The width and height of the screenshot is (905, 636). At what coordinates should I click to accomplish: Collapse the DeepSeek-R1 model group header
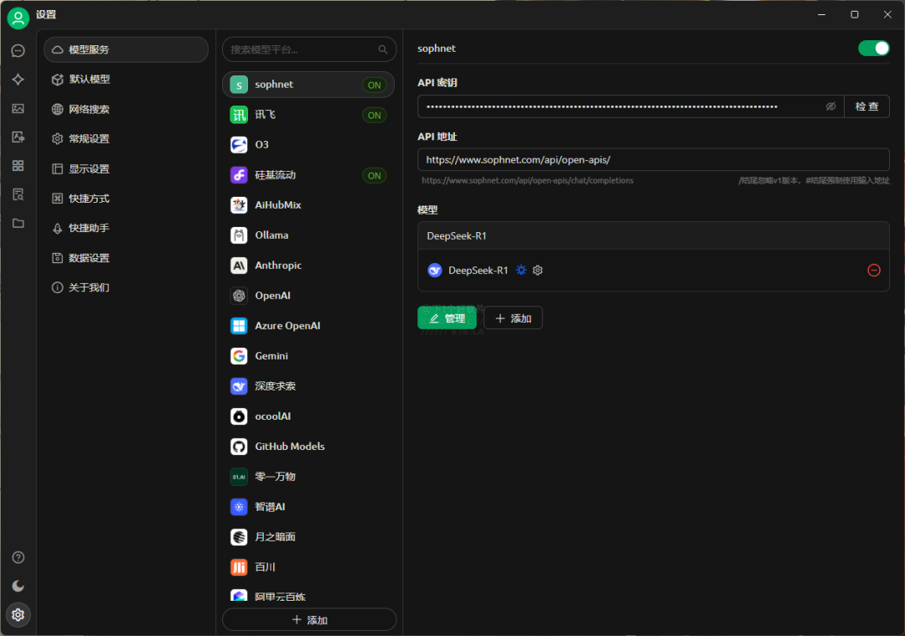[654, 235]
